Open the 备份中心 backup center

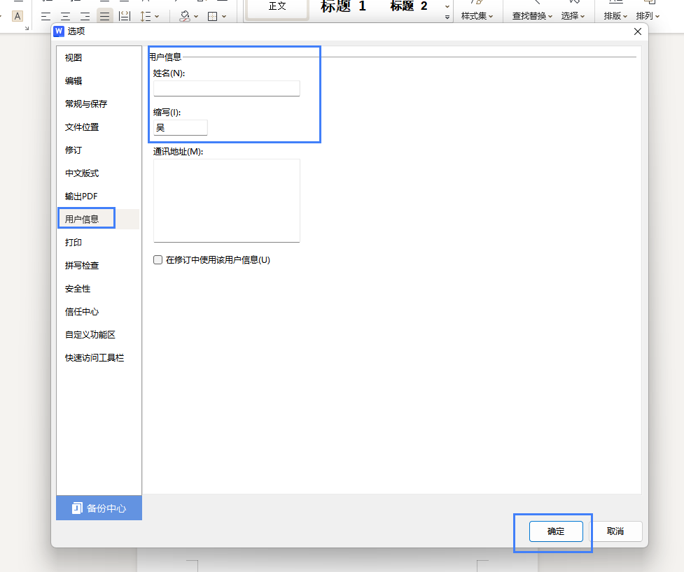[x=99, y=508]
